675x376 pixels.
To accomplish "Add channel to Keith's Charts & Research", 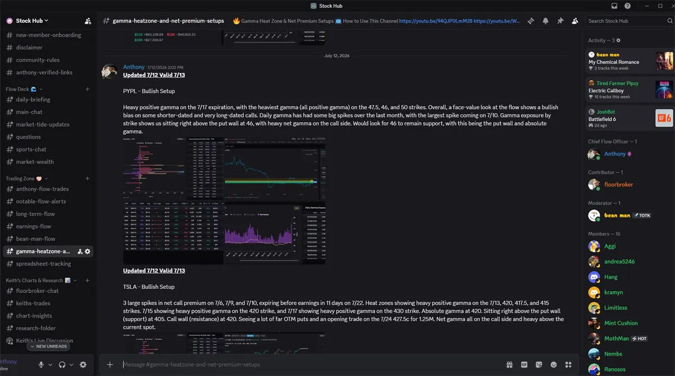I will pyautogui.click(x=87, y=280).
